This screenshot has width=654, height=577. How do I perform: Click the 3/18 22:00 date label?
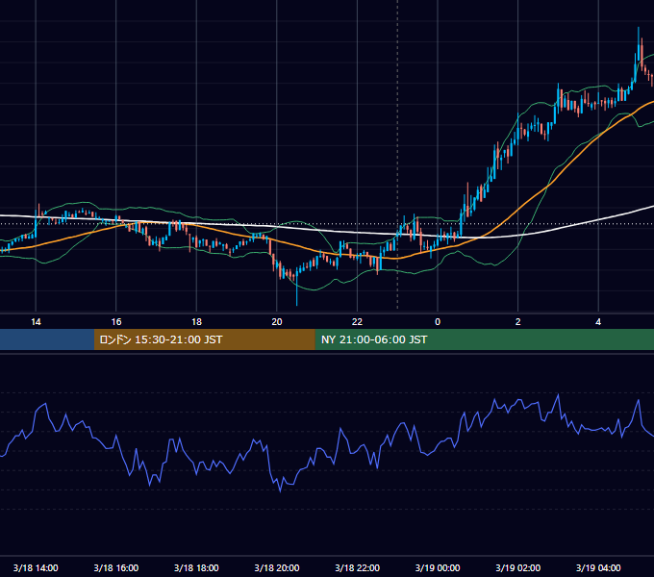pyautogui.click(x=357, y=567)
